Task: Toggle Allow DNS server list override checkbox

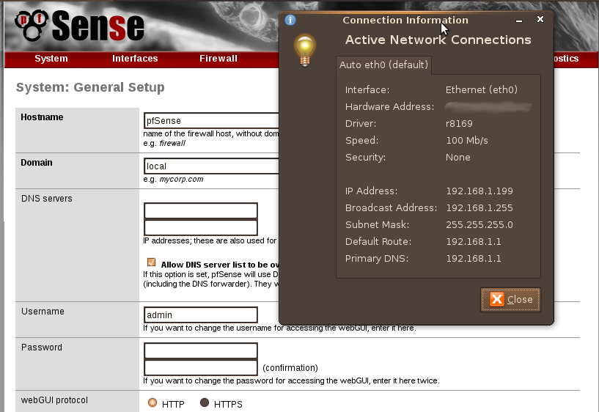Action: click(x=151, y=262)
